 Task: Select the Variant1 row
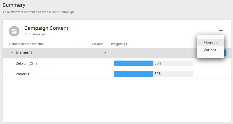[22, 74]
